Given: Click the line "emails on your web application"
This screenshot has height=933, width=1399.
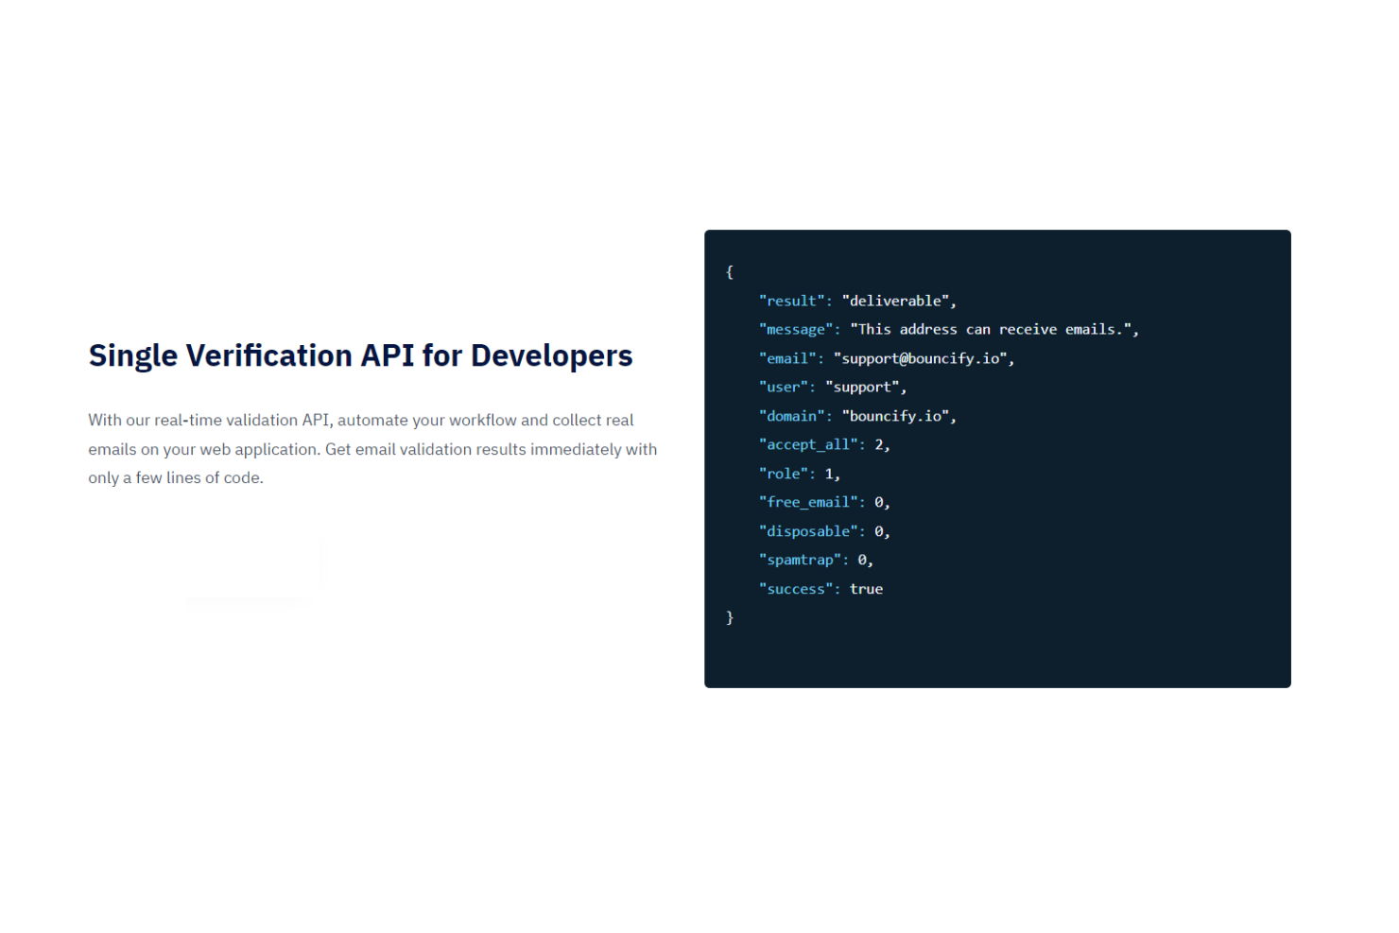Looking at the screenshot, I should click(372, 449).
